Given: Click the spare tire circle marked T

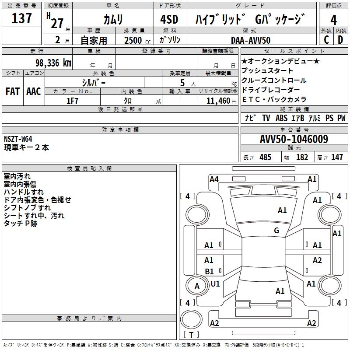Looking at the screenshot, I should (191, 319).
